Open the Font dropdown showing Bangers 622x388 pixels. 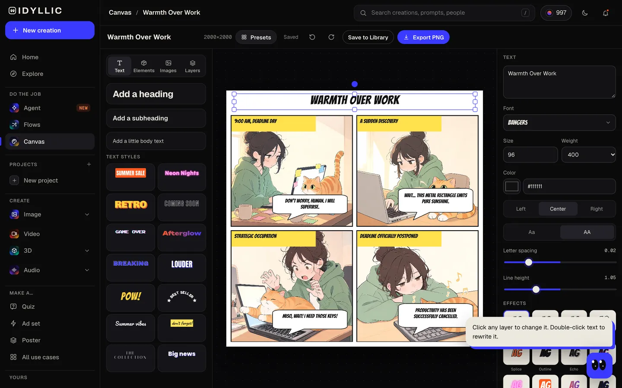[x=559, y=122]
